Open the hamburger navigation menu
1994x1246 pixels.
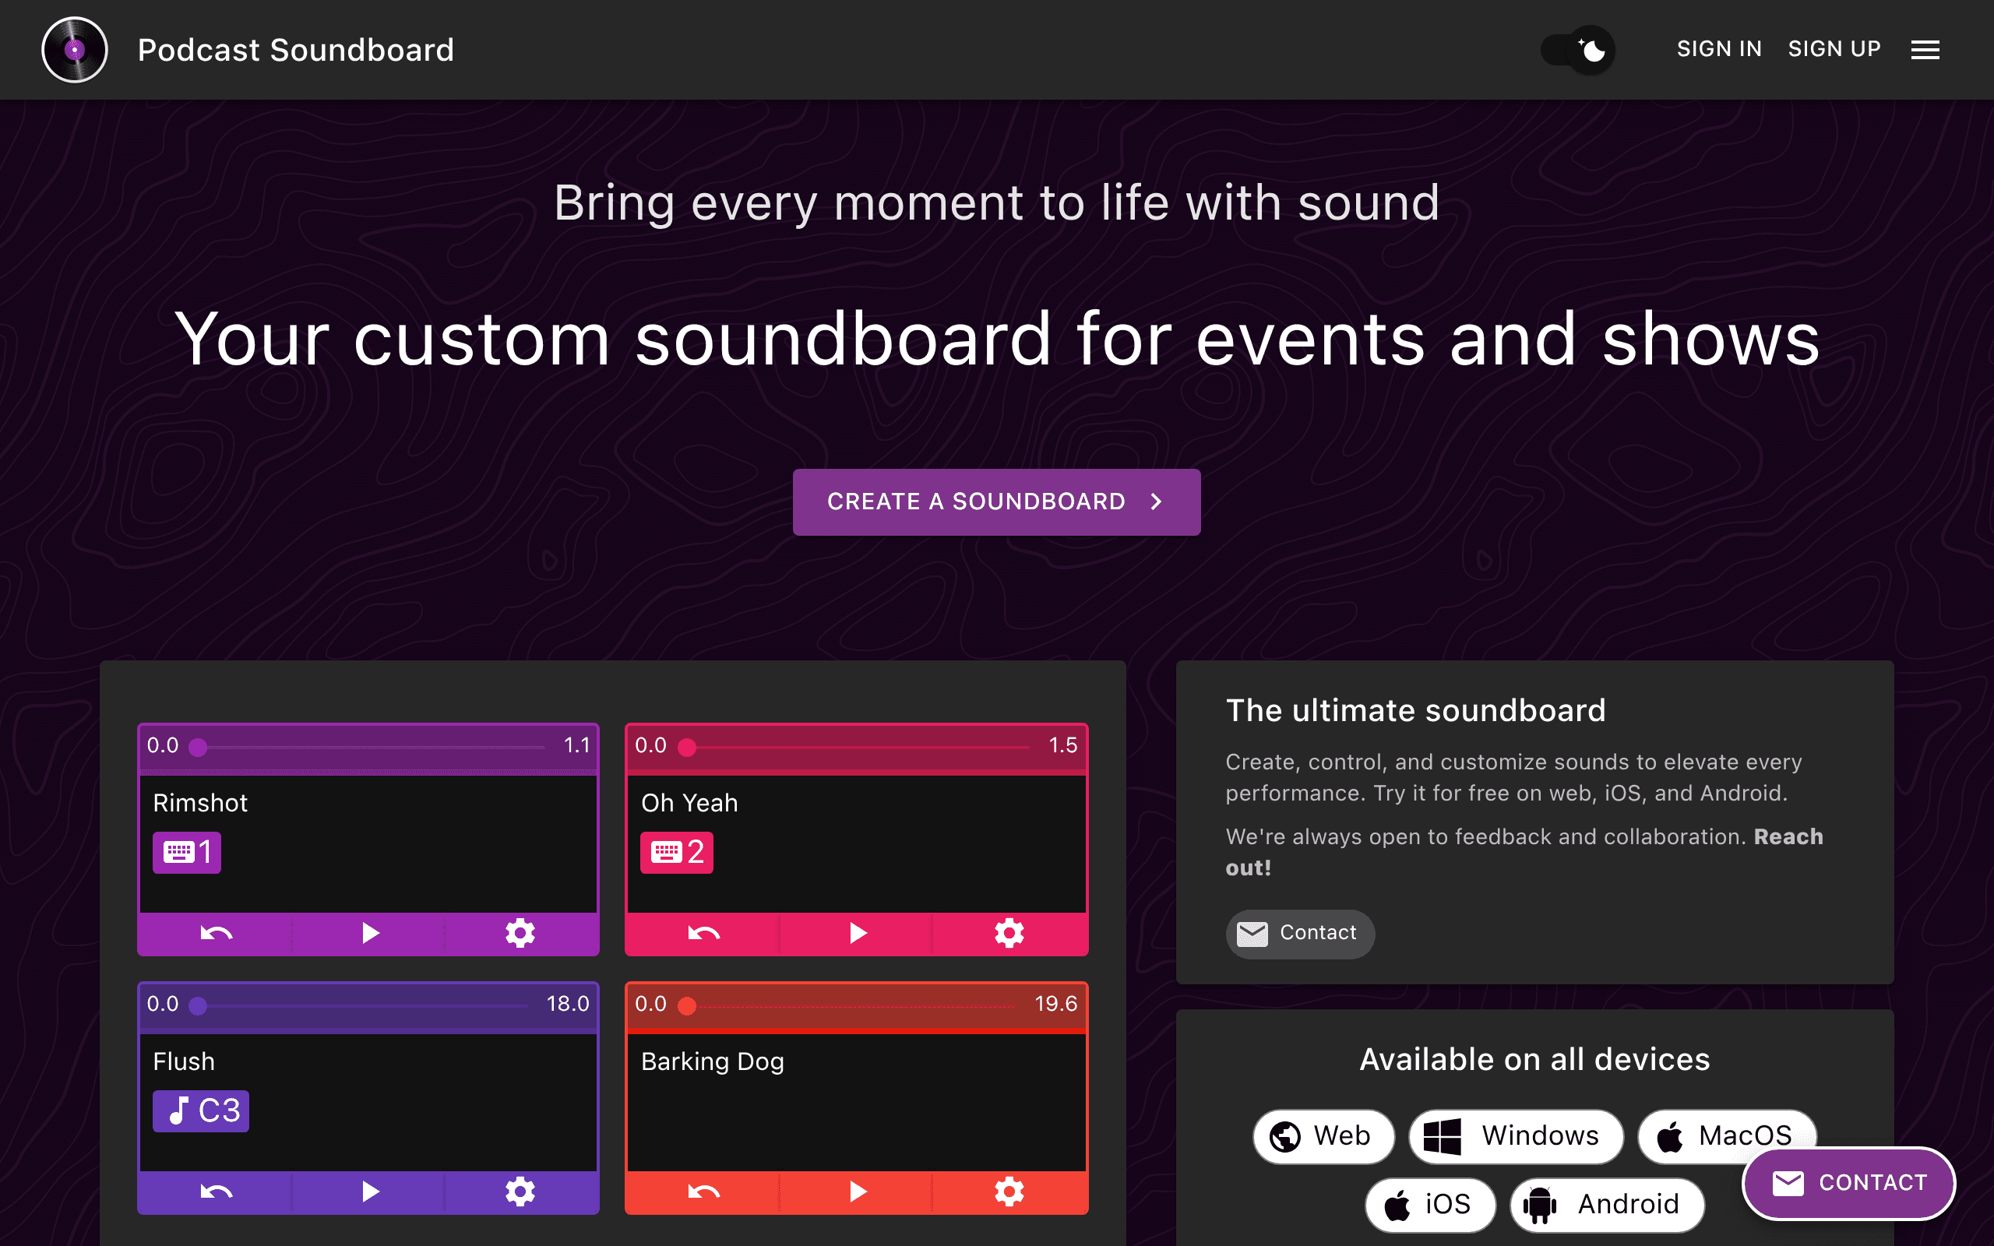[x=1925, y=49]
